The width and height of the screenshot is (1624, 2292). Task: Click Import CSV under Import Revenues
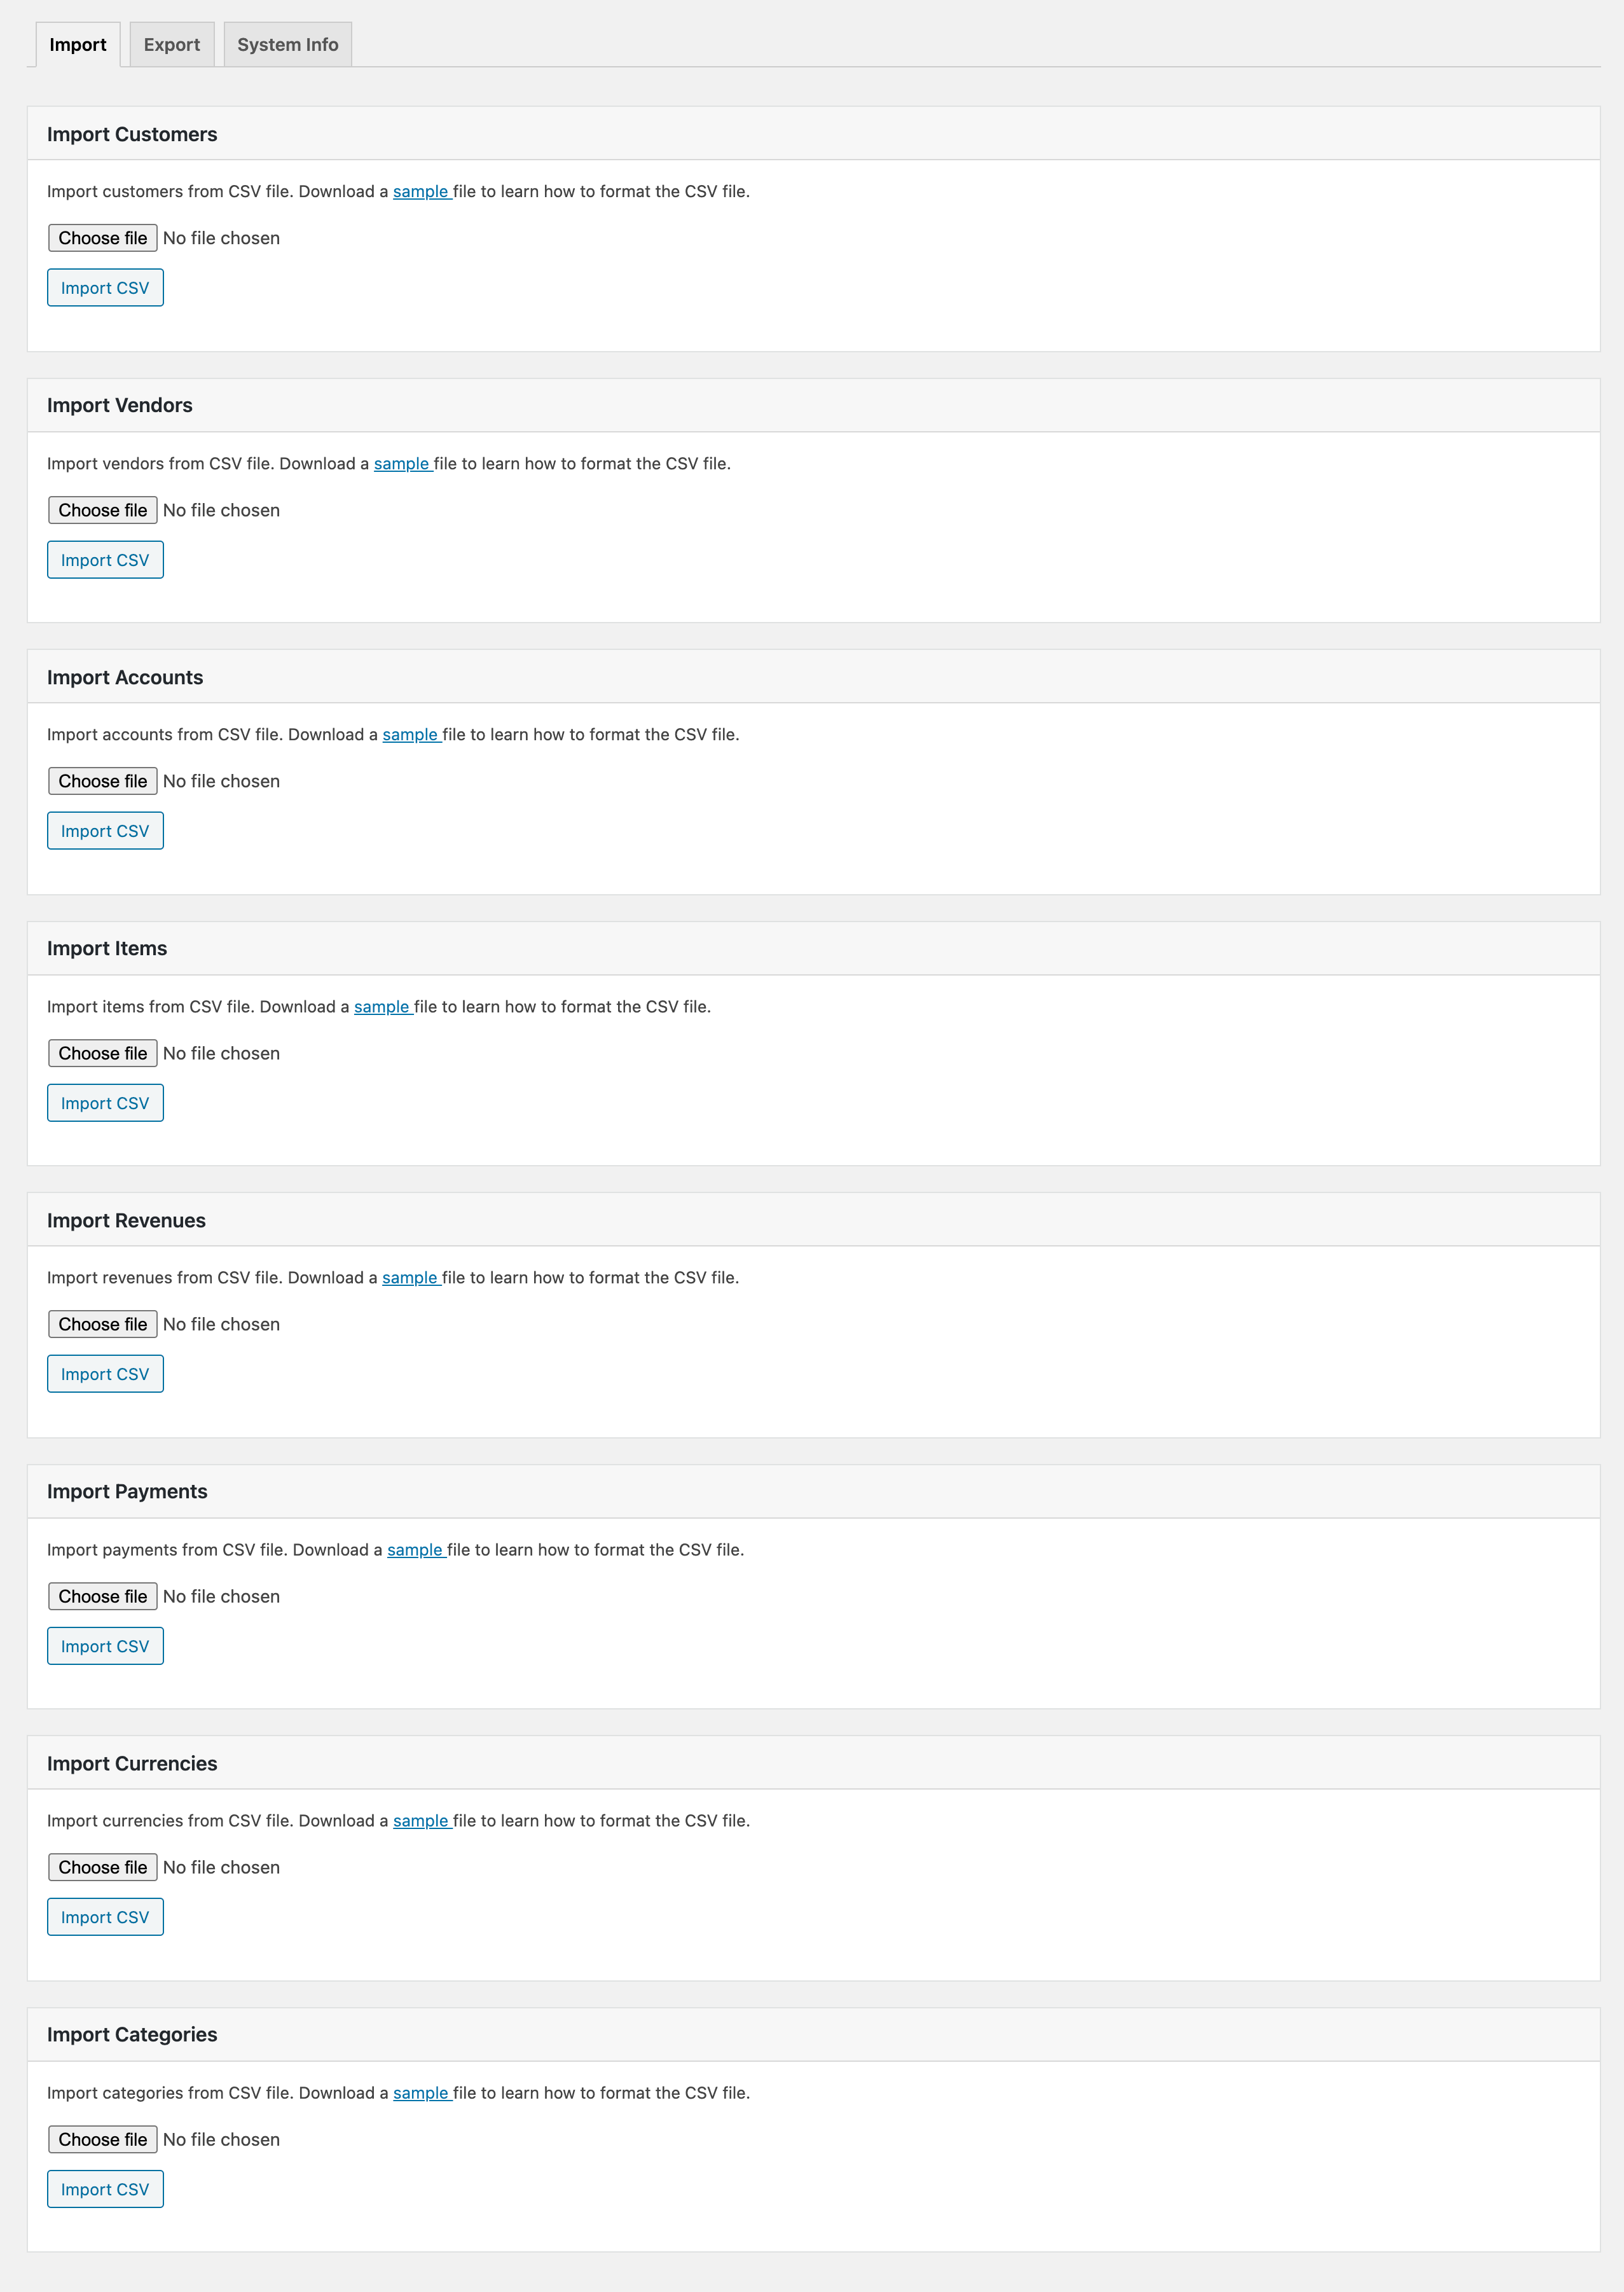tap(105, 1373)
